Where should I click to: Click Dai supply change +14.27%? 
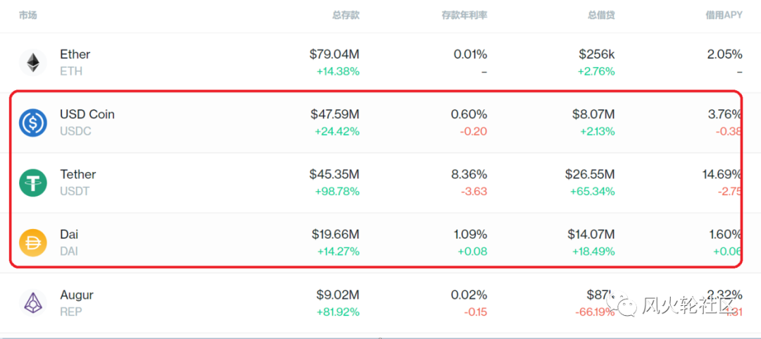pos(338,252)
